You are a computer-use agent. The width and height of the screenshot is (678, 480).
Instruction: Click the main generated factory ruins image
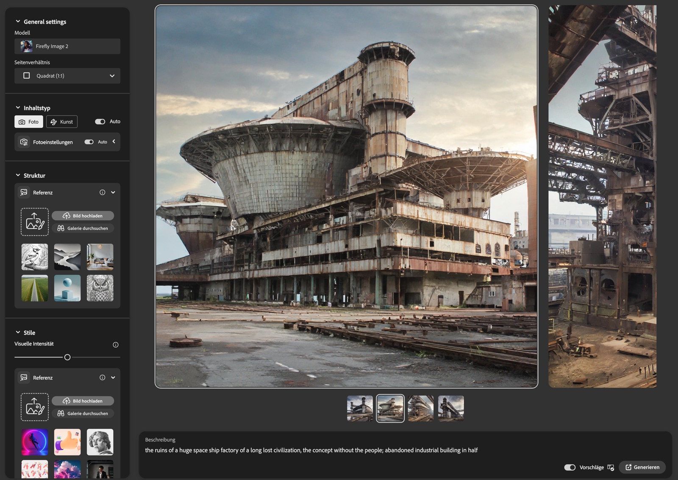tap(347, 196)
